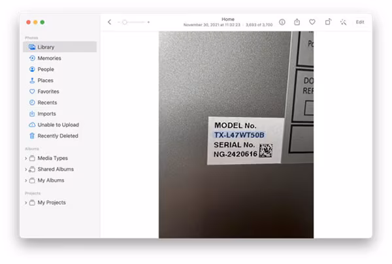
Task: Click the Places pin icon
Action: [32, 80]
